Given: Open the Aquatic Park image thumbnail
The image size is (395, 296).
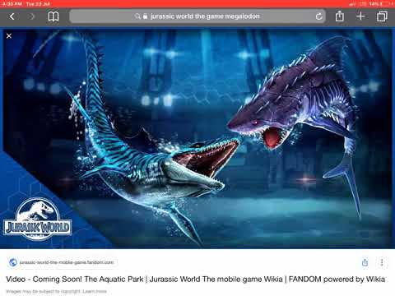Looking at the screenshot, I should pyautogui.click(x=197, y=138).
